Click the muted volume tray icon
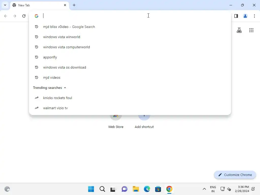This screenshot has width=260, height=195. 229,189
